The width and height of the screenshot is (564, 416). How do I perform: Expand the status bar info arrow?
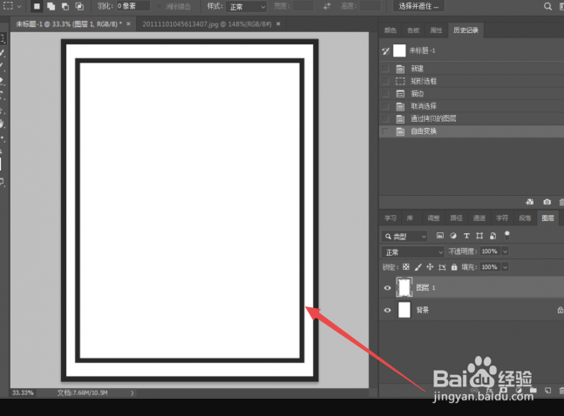click(x=132, y=393)
